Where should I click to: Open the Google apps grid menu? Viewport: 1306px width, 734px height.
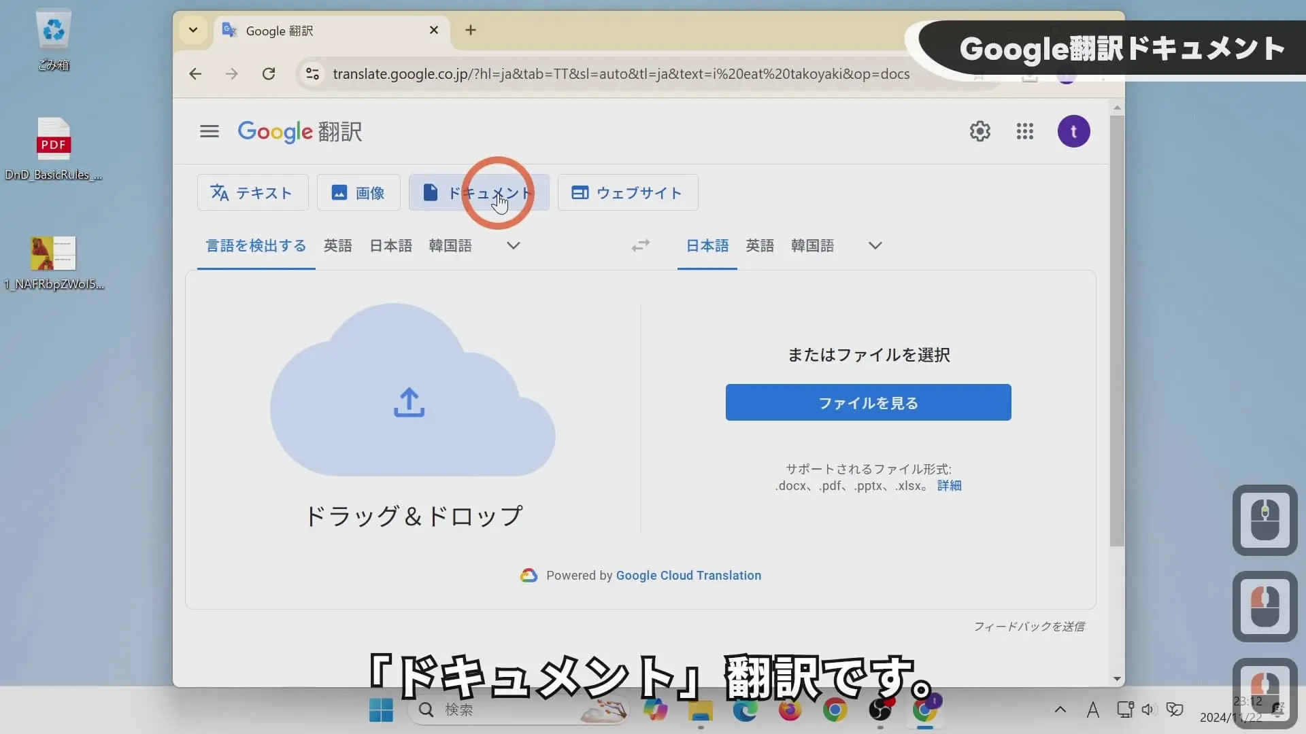1025,131
